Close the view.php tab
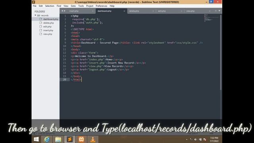Screen dimensions: 254x143 tap(210, 11)
